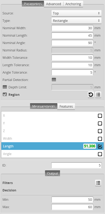Image resolution: width=105 pixels, height=214 pixels.
Task: Click the Nominal Width input field
Action: point(72,28)
